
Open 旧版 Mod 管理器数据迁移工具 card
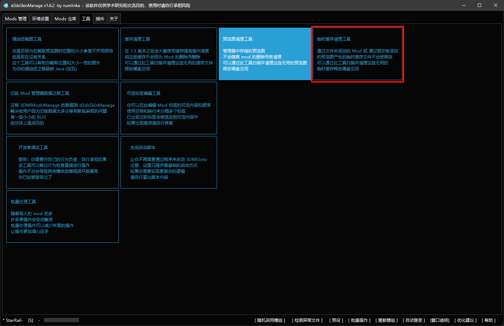[x=63, y=108]
